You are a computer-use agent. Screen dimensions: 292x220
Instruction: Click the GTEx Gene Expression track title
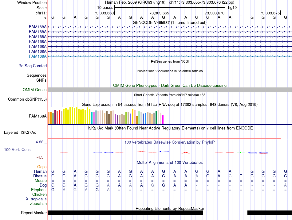[170, 105]
